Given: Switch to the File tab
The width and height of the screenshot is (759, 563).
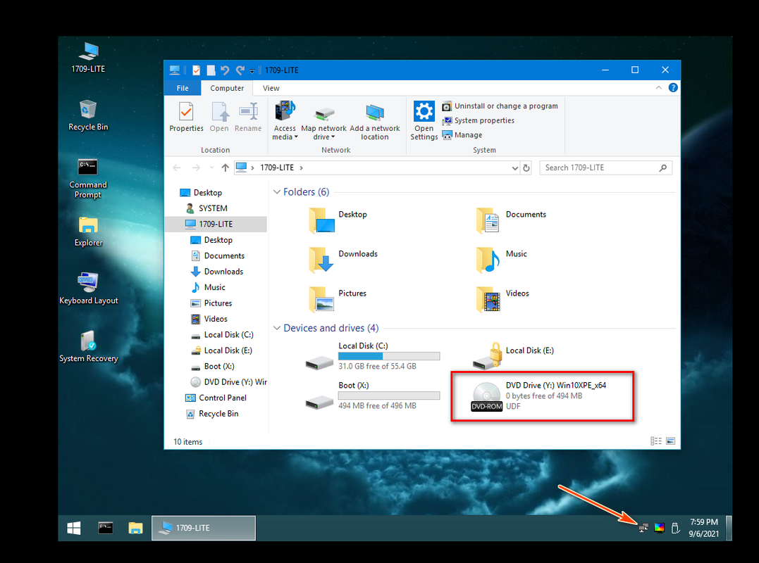Looking at the screenshot, I should click(183, 88).
